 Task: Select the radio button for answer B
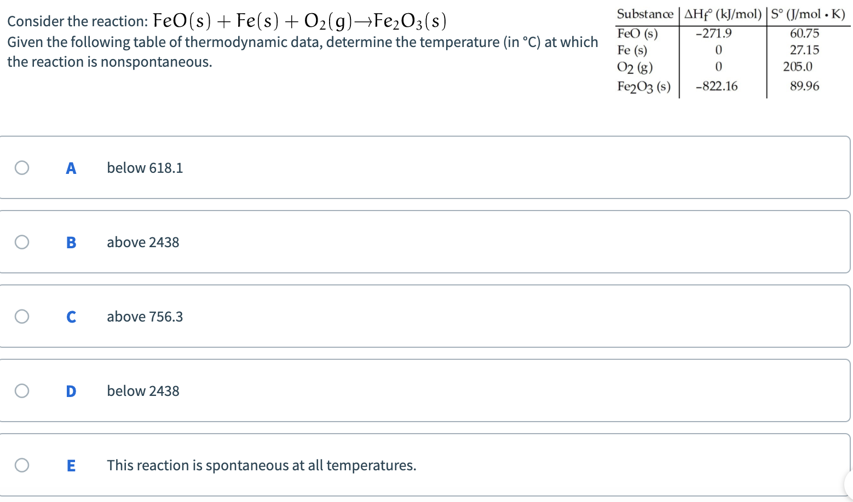point(22,242)
